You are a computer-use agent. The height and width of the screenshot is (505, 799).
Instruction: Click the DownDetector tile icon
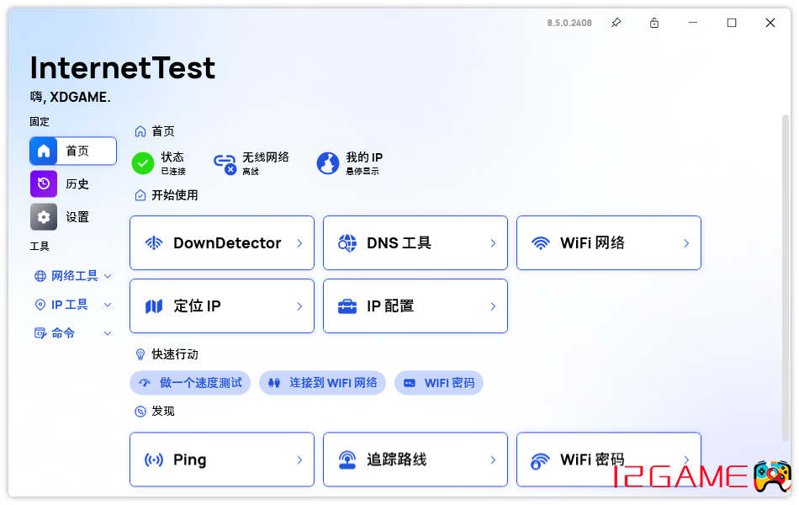[x=154, y=243]
